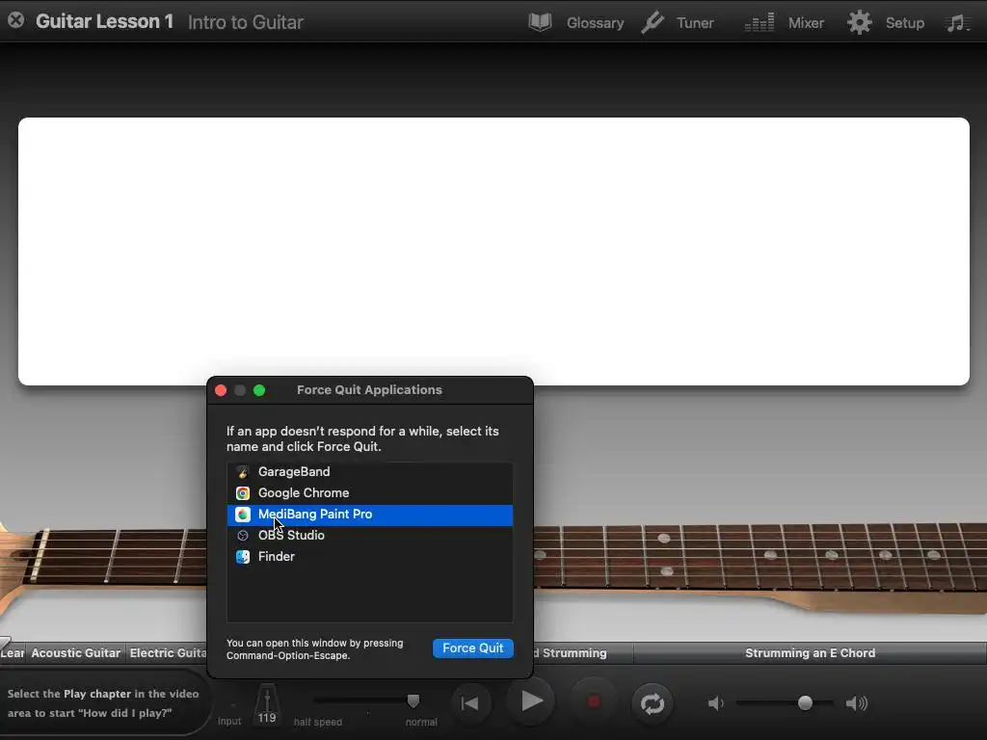The height and width of the screenshot is (740, 987).
Task: Start recording with the red Record button
Action: (593, 702)
